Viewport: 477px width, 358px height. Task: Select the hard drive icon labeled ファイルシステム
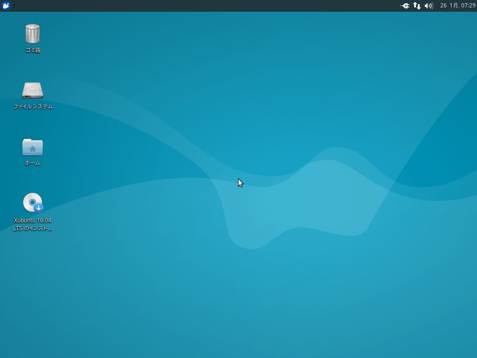click(32, 89)
